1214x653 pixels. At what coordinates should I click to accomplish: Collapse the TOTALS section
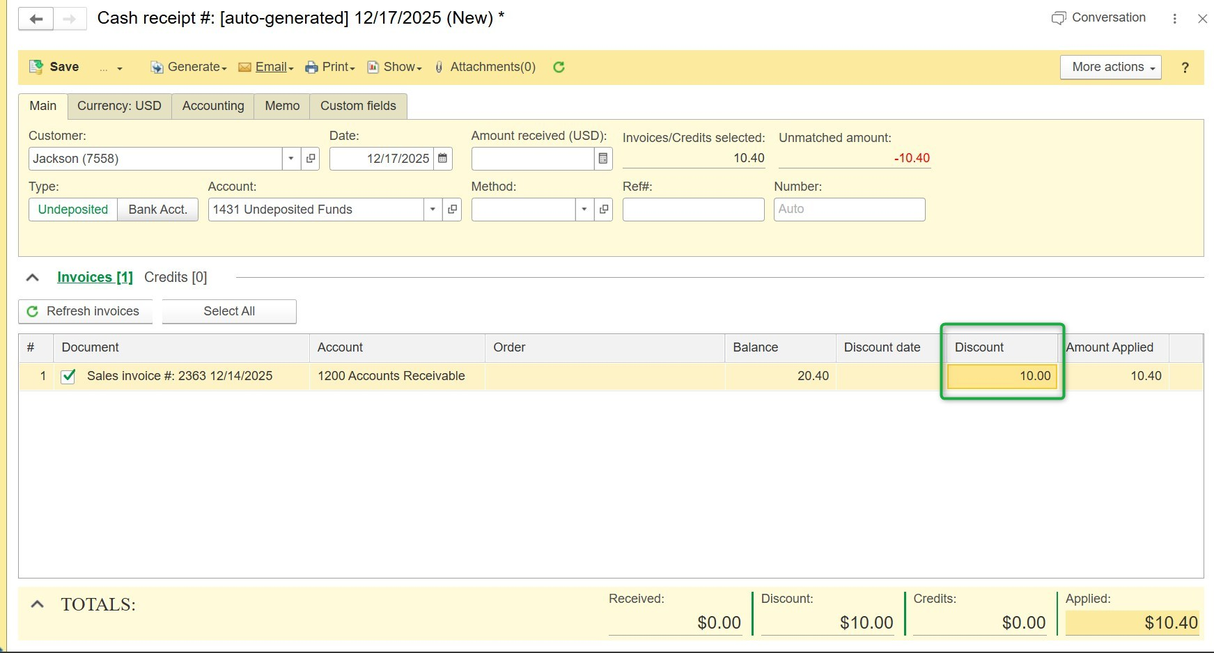[x=38, y=604]
